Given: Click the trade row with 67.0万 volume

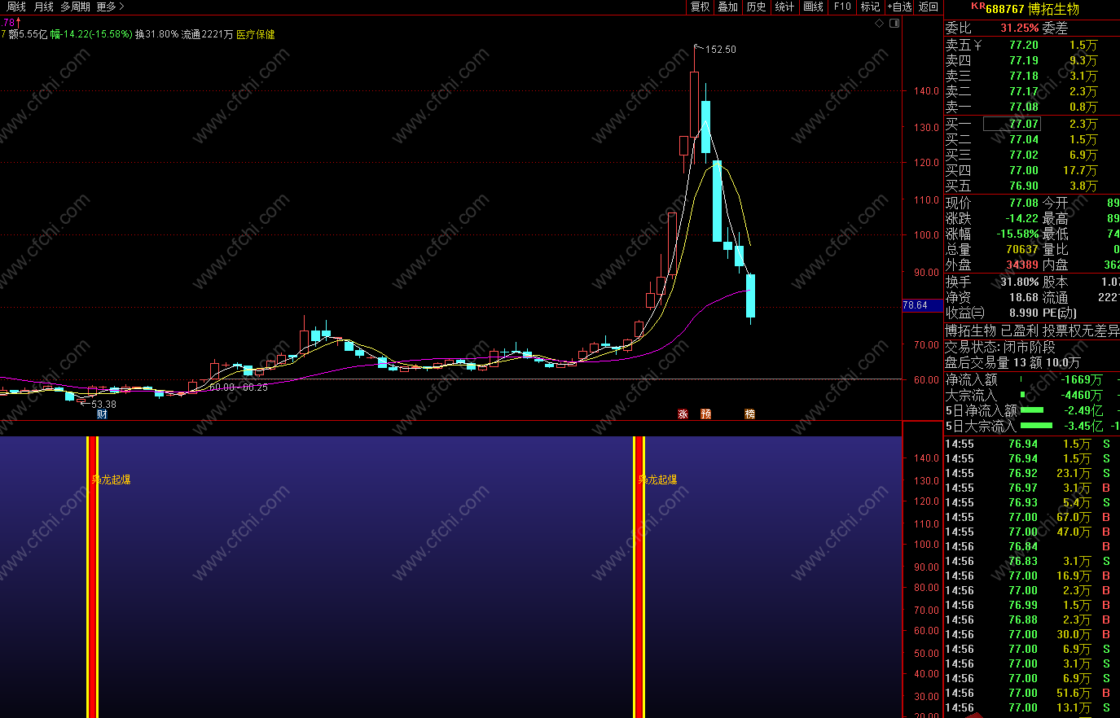Looking at the screenshot, I should [x=1032, y=517].
